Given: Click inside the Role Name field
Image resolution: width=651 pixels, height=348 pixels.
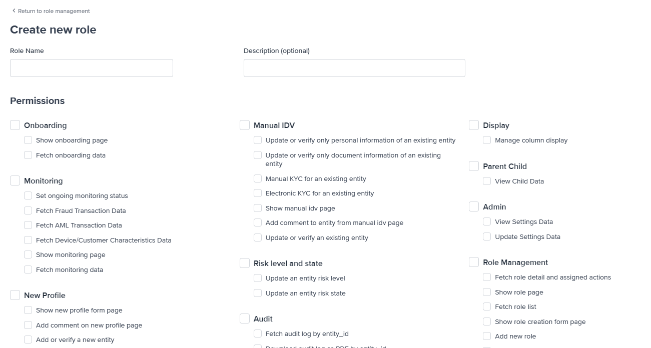Looking at the screenshot, I should tap(91, 67).
